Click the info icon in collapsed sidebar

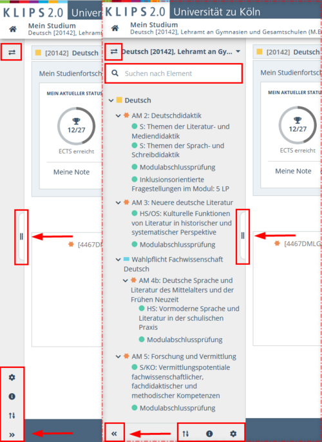click(12, 396)
